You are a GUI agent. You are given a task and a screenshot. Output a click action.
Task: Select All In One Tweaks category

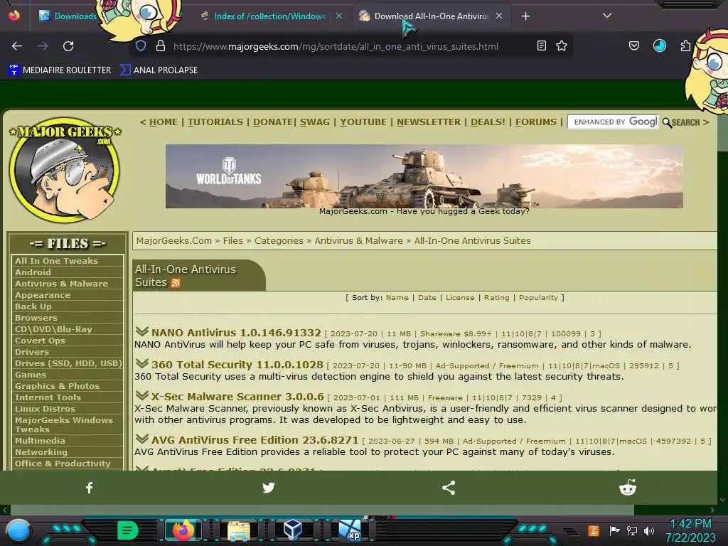(x=56, y=261)
